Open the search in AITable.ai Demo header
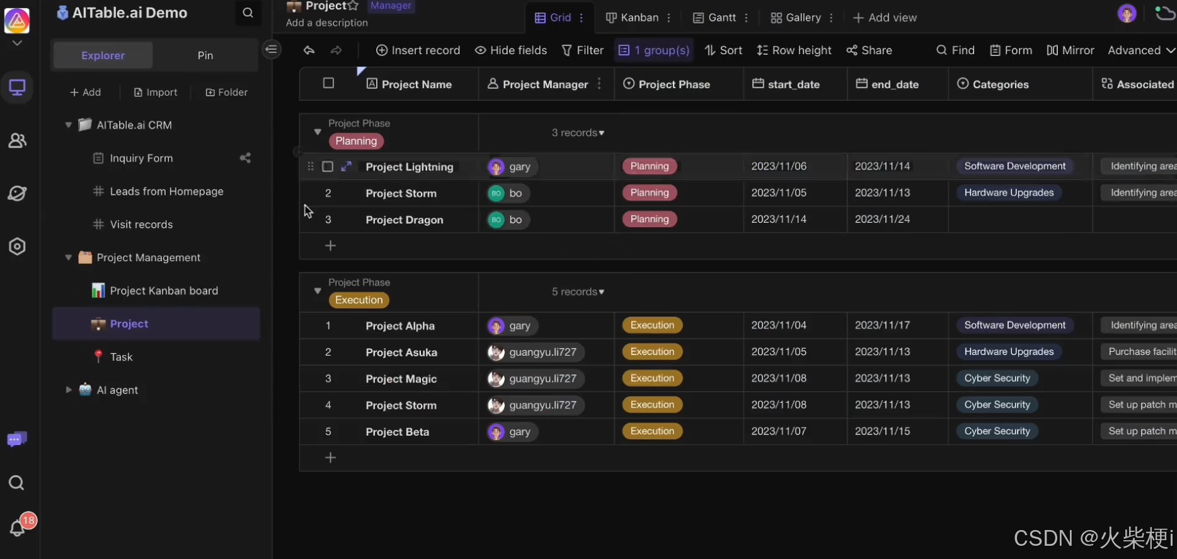The height and width of the screenshot is (559, 1177). (x=248, y=13)
